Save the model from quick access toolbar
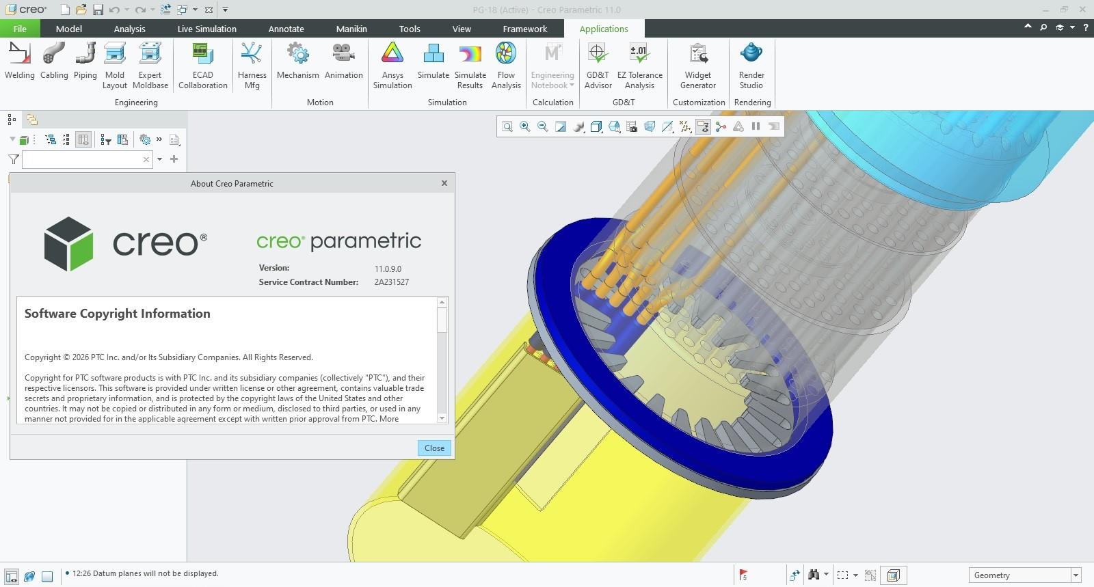 (98, 10)
